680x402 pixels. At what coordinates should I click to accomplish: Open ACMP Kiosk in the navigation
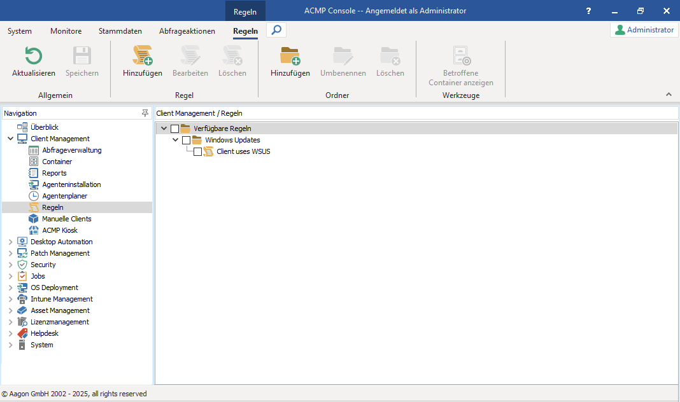(59, 230)
